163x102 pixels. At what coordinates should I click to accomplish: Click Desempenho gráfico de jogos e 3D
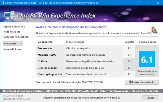tap(85, 68)
